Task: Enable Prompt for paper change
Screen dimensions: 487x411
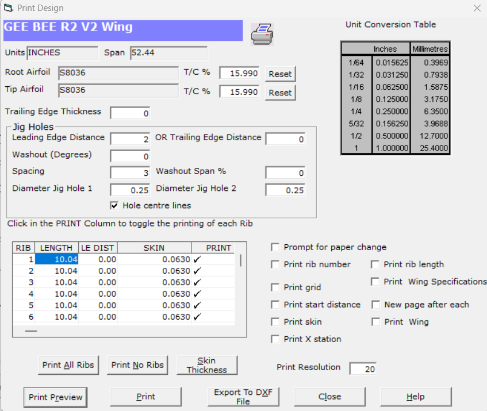Action: 275,247
